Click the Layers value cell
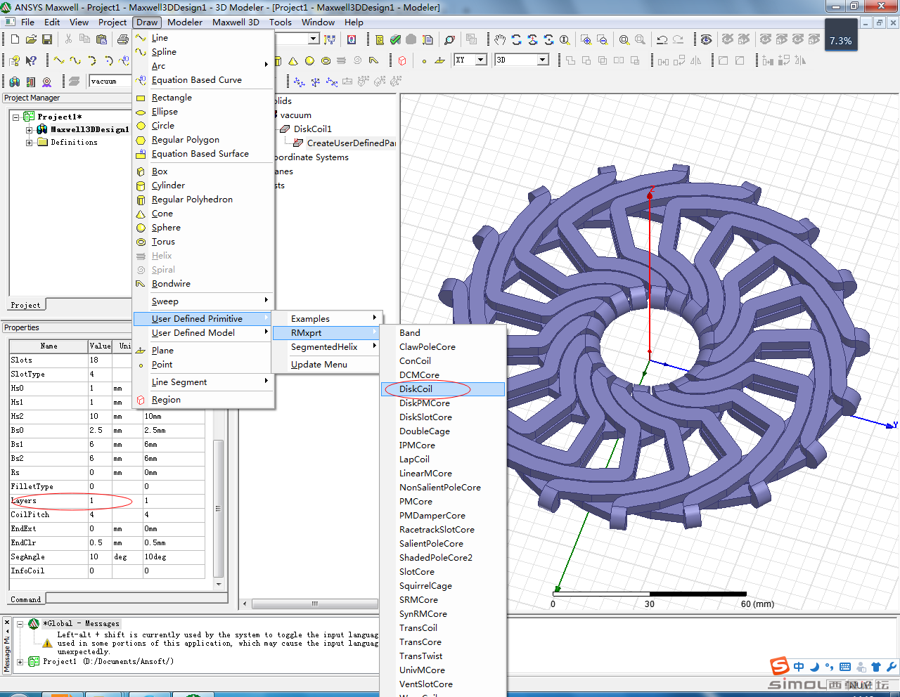This screenshot has height=697, width=900. [101, 500]
